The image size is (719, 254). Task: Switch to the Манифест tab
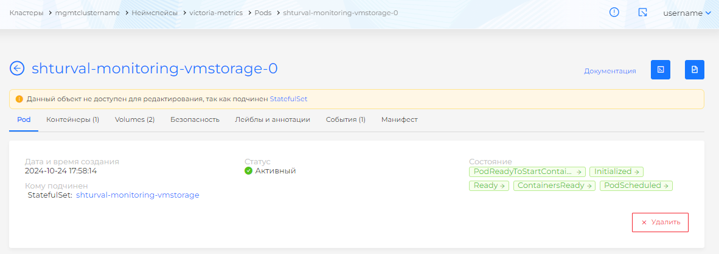pyautogui.click(x=400, y=119)
